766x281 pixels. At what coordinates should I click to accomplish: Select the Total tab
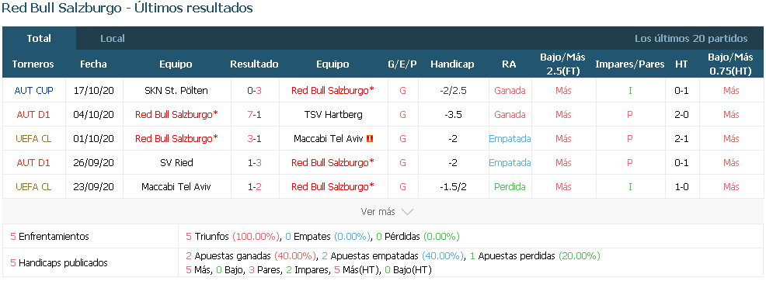tap(39, 39)
